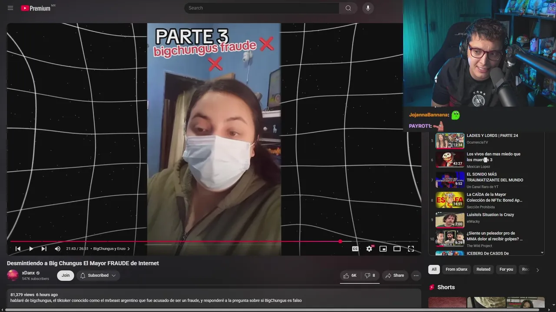Play the paused video
The image size is (556, 312).
click(x=31, y=249)
